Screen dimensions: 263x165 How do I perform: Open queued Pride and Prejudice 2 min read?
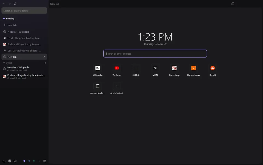coord(24,76)
